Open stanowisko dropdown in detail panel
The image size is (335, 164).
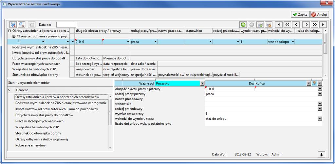coord(320,104)
